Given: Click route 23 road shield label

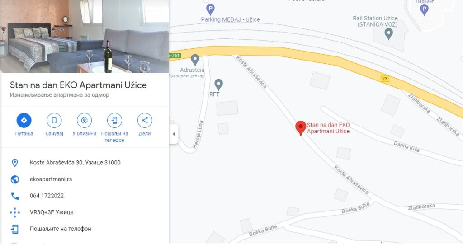Looking at the screenshot, I should click(x=384, y=79).
